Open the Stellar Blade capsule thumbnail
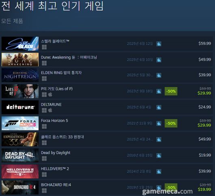 tap(20, 43)
